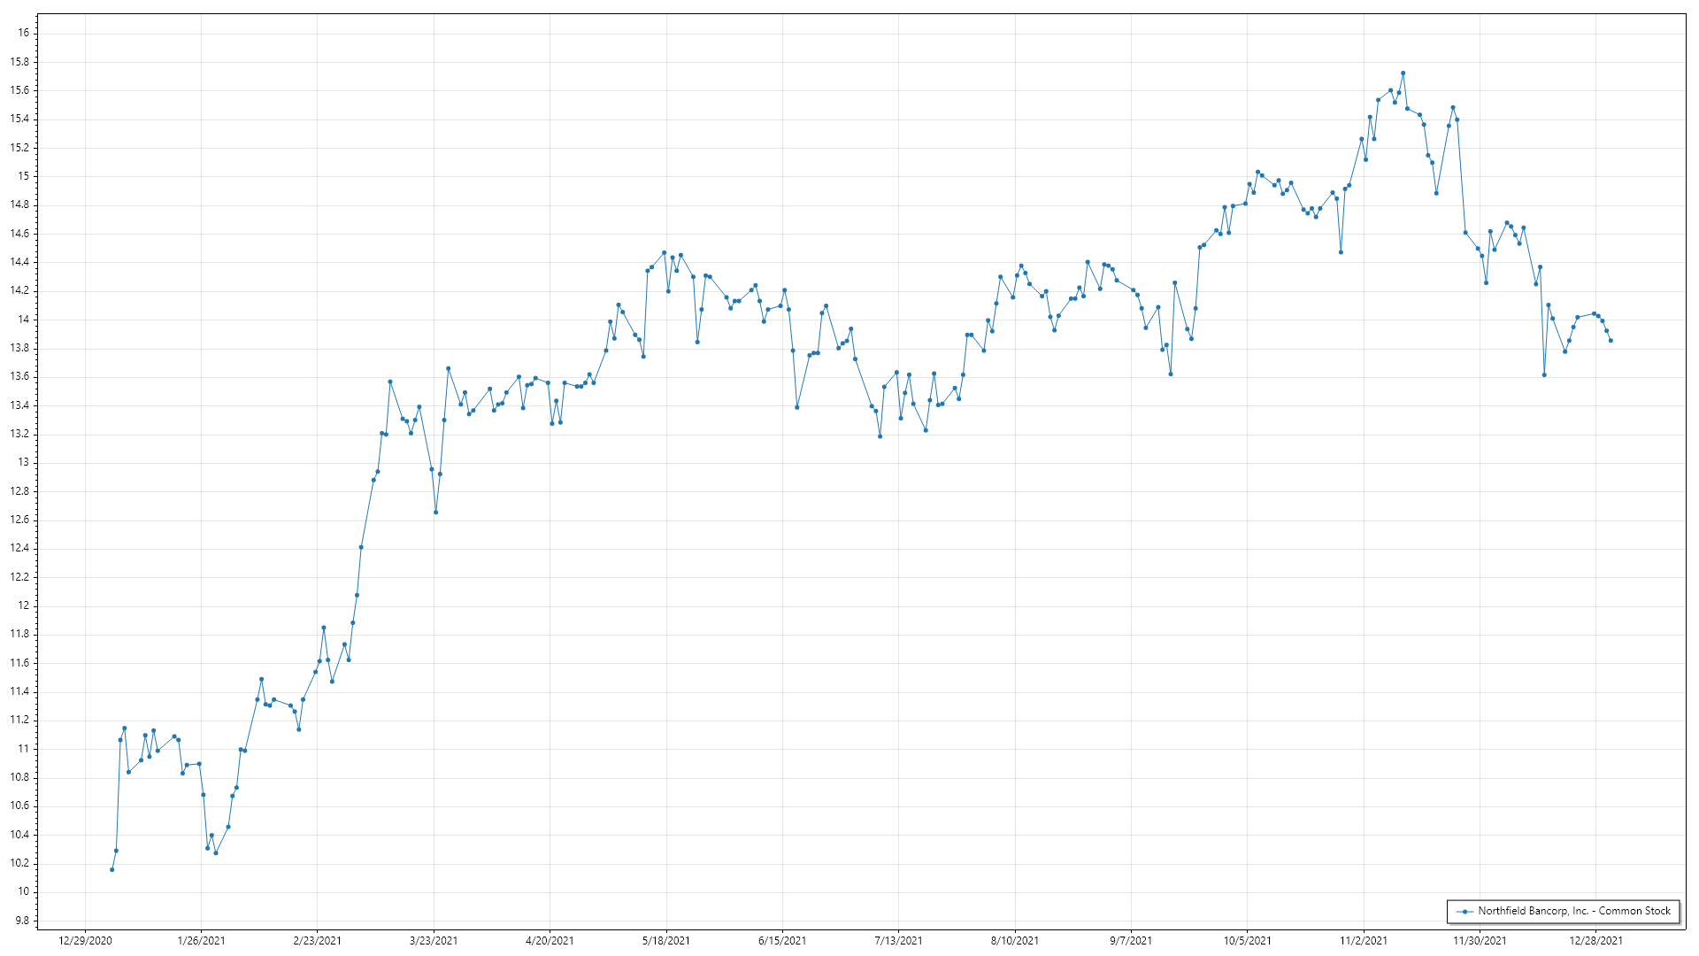Click the 7/13/2021 x-axis date label
The width and height of the screenshot is (1699, 956).
(x=898, y=941)
